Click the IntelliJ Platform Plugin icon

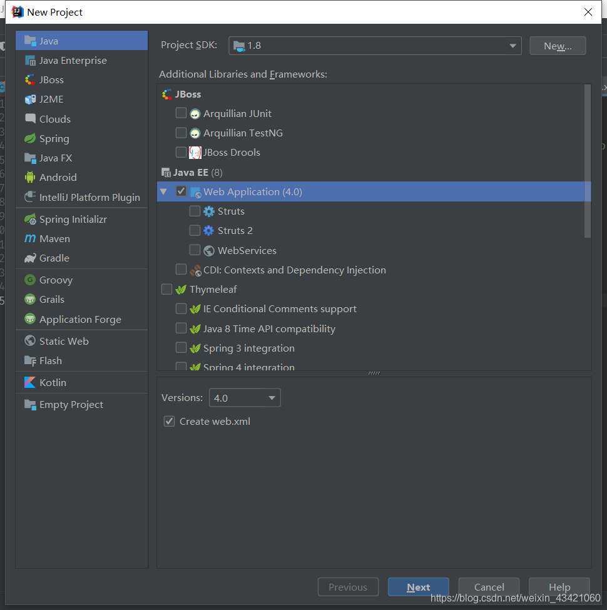pyautogui.click(x=30, y=197)
